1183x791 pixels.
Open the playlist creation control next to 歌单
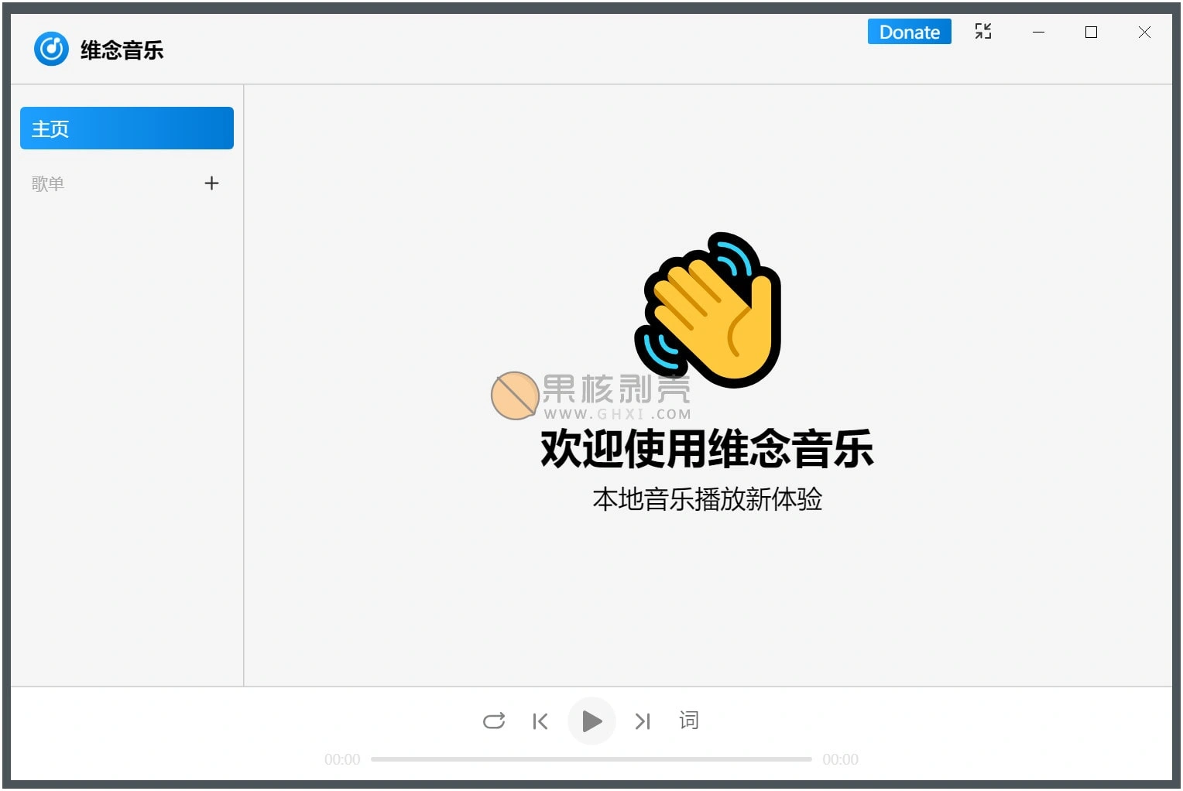(x=211, y=183)
